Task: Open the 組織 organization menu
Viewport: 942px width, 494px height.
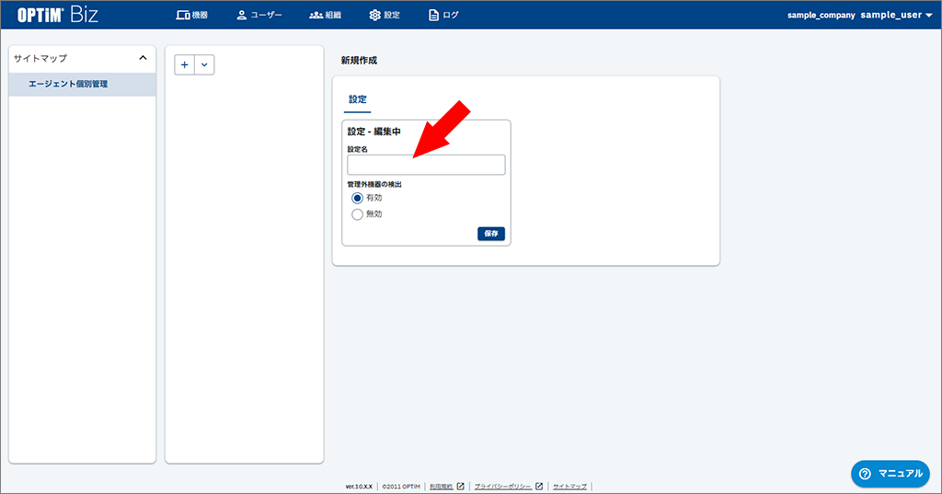Action: [325, 15]
